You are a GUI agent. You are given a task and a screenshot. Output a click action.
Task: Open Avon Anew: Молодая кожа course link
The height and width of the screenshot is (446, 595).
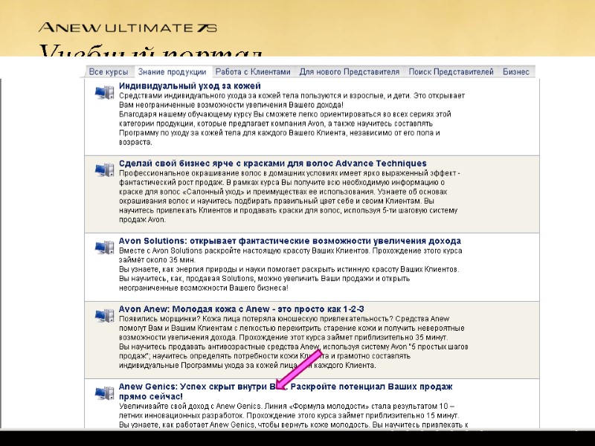tap(241, 309)
